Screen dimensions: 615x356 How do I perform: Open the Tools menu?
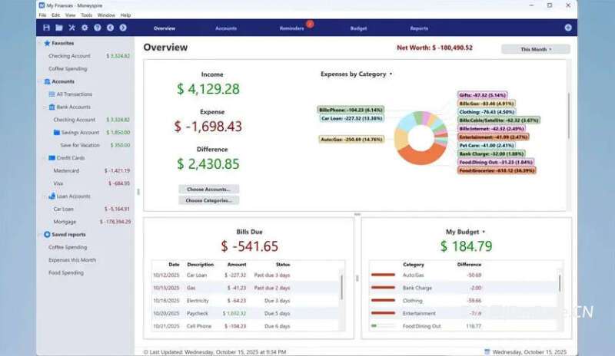click(x=86, y=15)
